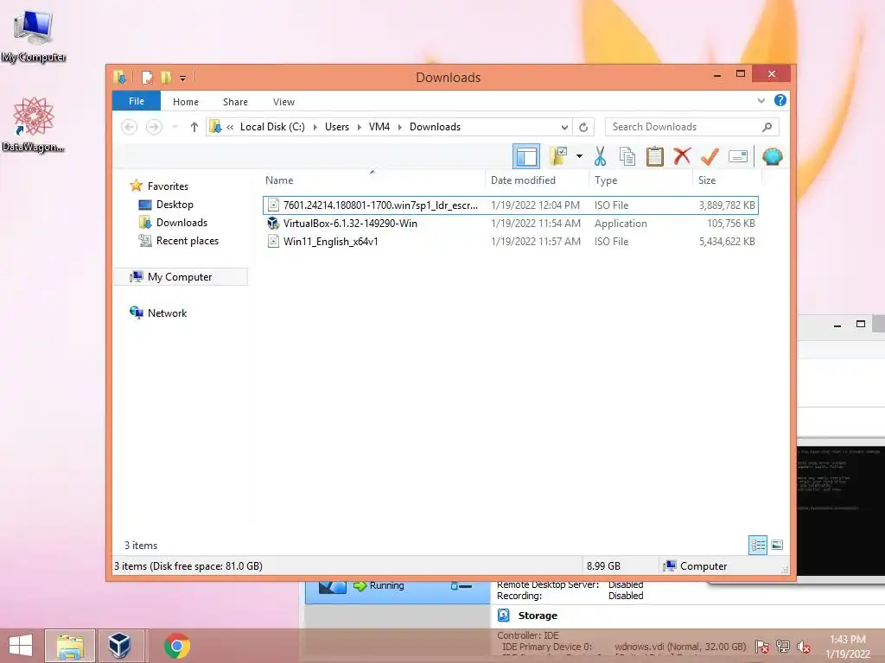This screenshot has height=663, width=885.
Task: Open Recent places in navigation pane
Action: click(x=187, y=241)
